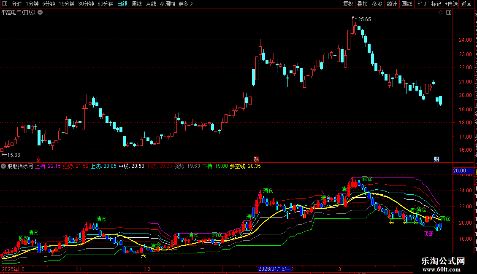The width and height of the screenshot is (477, 274).
Task: Click the red S marker icon
Action: coord(38,159)
